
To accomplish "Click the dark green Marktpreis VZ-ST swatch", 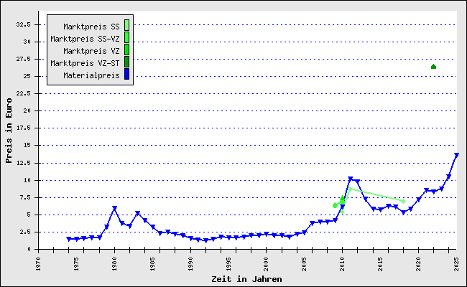I will (126, 62).
